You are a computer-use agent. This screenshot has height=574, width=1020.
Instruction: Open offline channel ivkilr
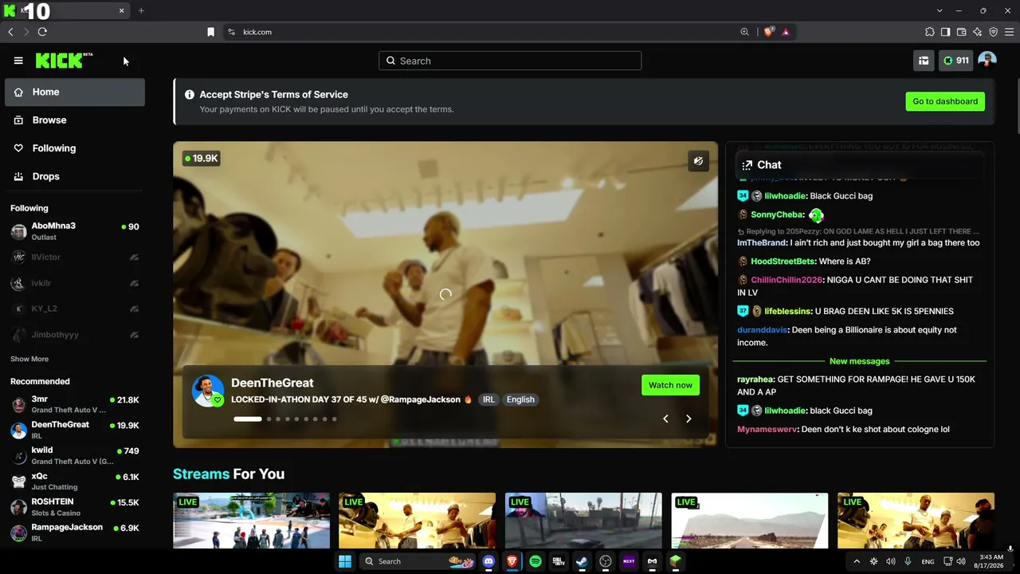click(75, 283)
